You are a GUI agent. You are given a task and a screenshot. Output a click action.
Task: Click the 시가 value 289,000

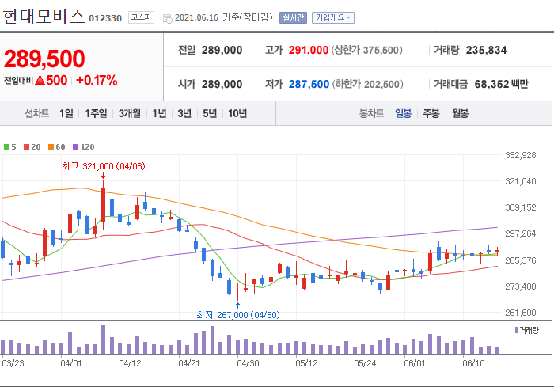[222, 84]
